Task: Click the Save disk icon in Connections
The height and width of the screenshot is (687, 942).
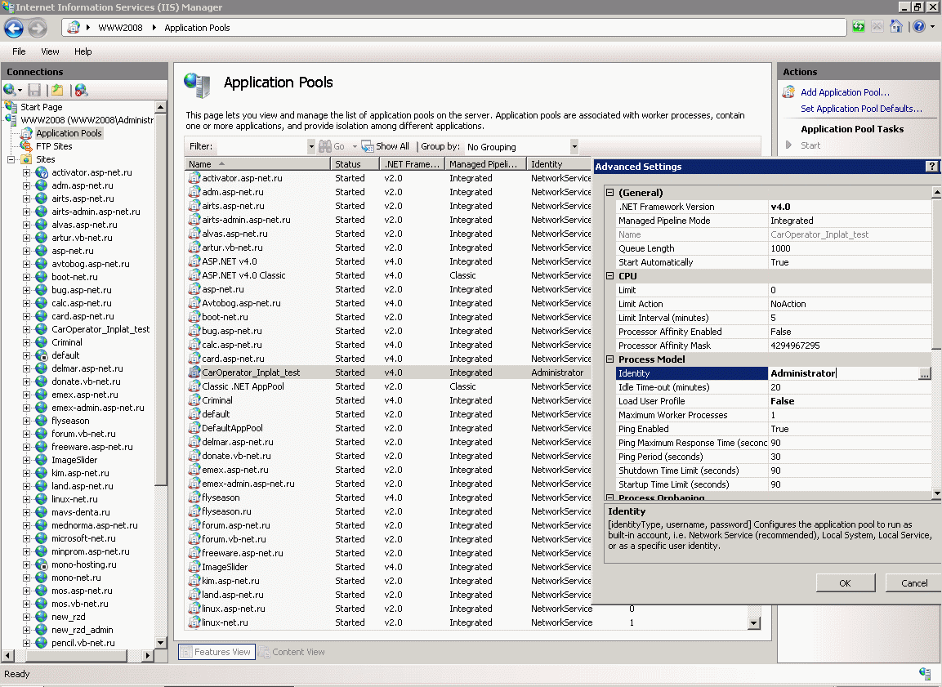Action: (x=34, y=90)
